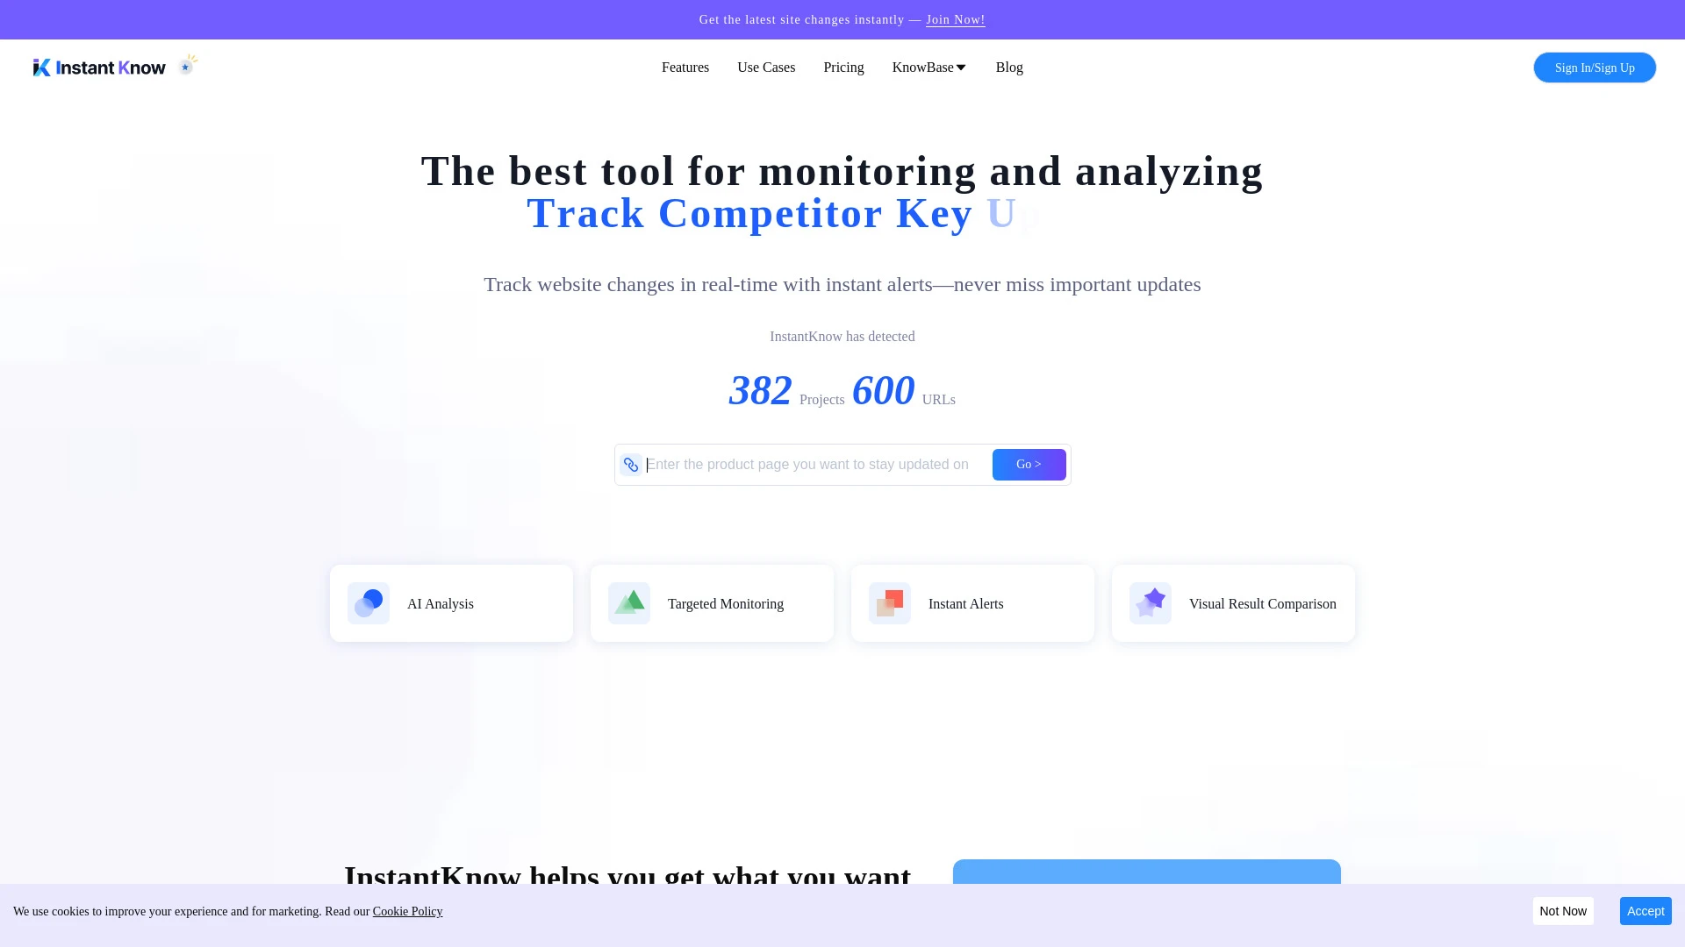Image resolution: width=1685 pixels, height=947 pixels.
Task: Click the InstantKnow logo icon
Action: [x=41, y=67]
